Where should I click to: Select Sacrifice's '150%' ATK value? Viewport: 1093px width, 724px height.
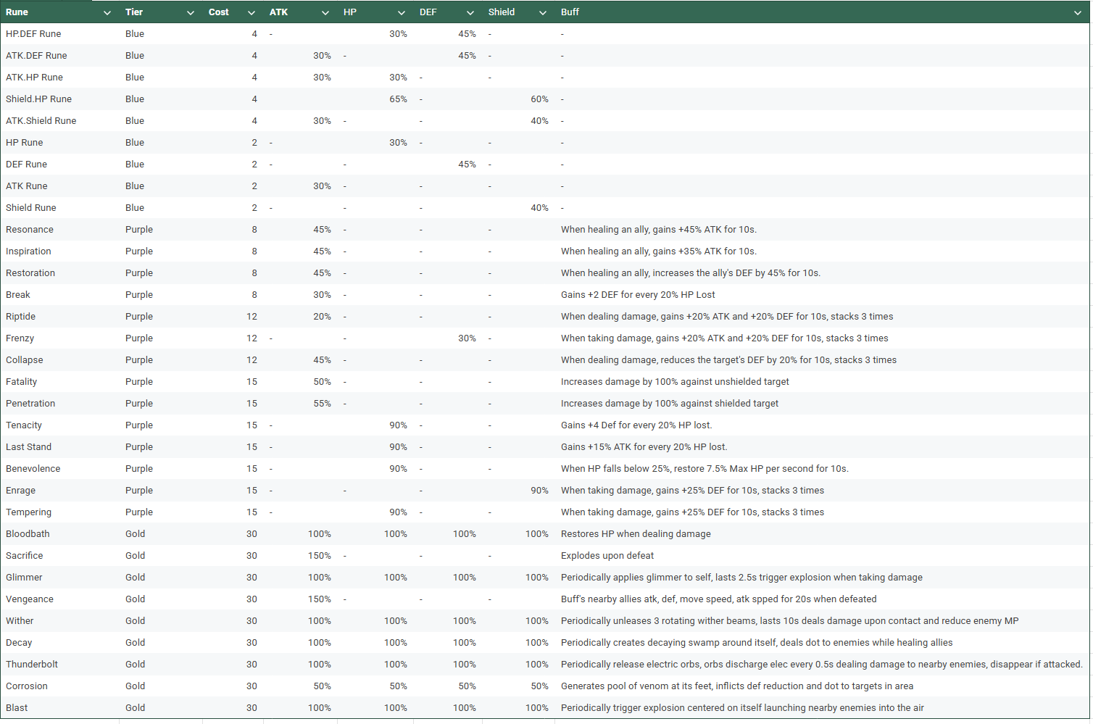coord(301,556)
